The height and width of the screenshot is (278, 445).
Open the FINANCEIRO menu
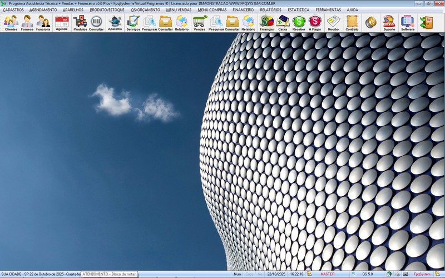(243, 10)
